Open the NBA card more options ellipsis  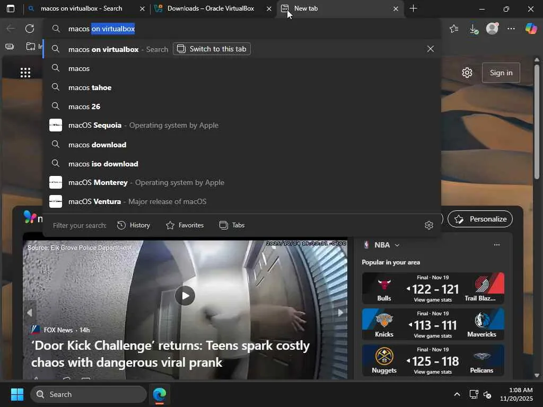coord(496,245)
